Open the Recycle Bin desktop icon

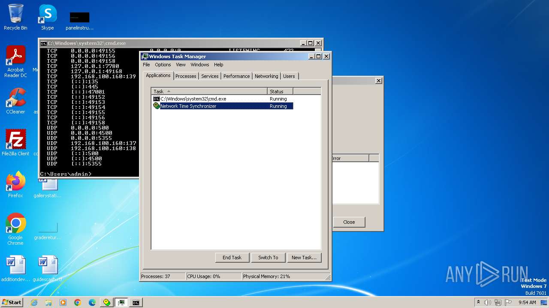pos(15,17)
